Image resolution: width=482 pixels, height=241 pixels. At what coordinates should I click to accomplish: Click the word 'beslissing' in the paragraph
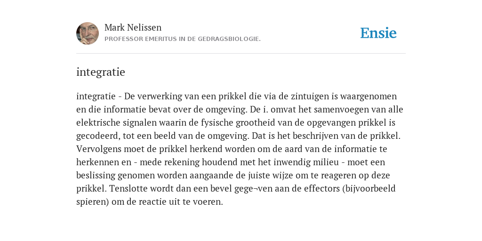tap(96, 175)
